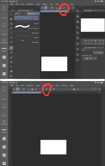
Task: Open Effect options stepper in Layer Property
Action: pos(102,53)
